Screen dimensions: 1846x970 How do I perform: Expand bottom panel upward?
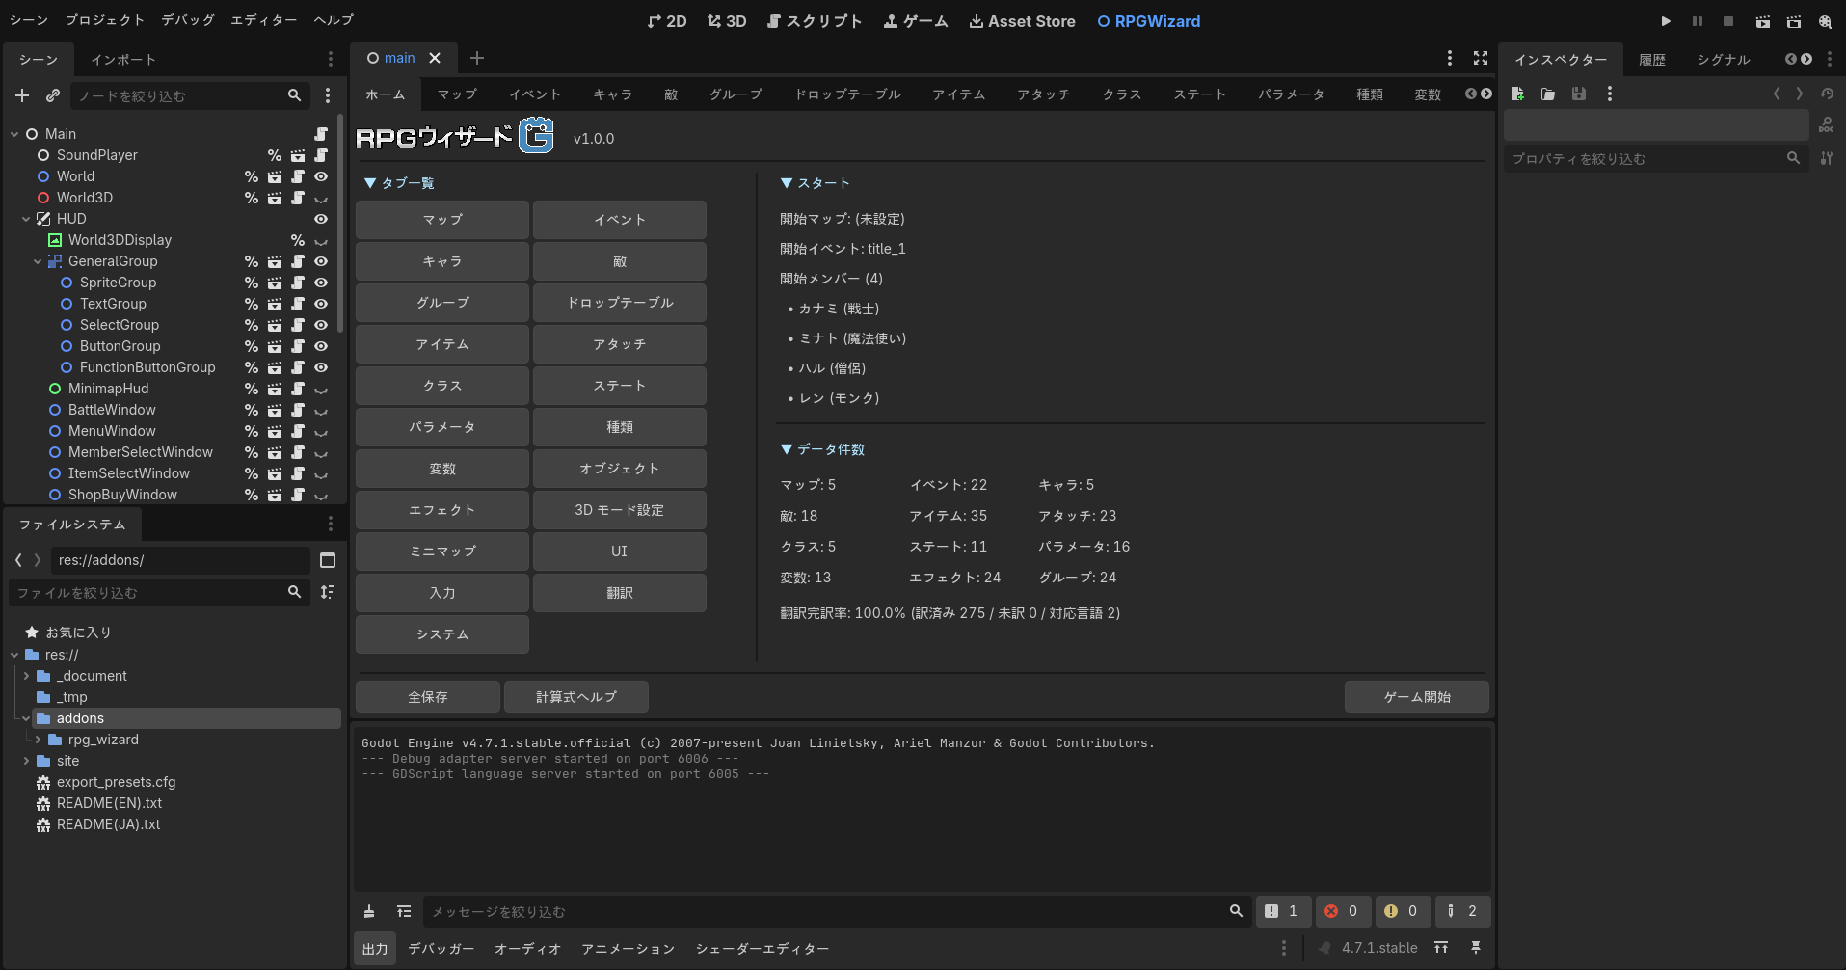click(1441, 948)
